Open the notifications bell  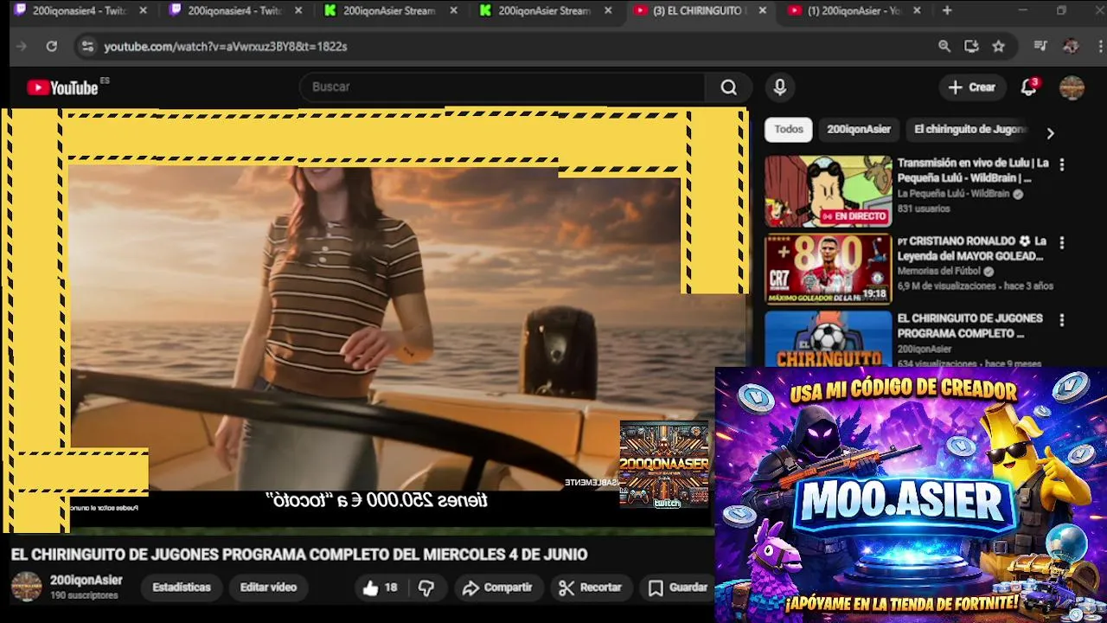(1028, 87)
